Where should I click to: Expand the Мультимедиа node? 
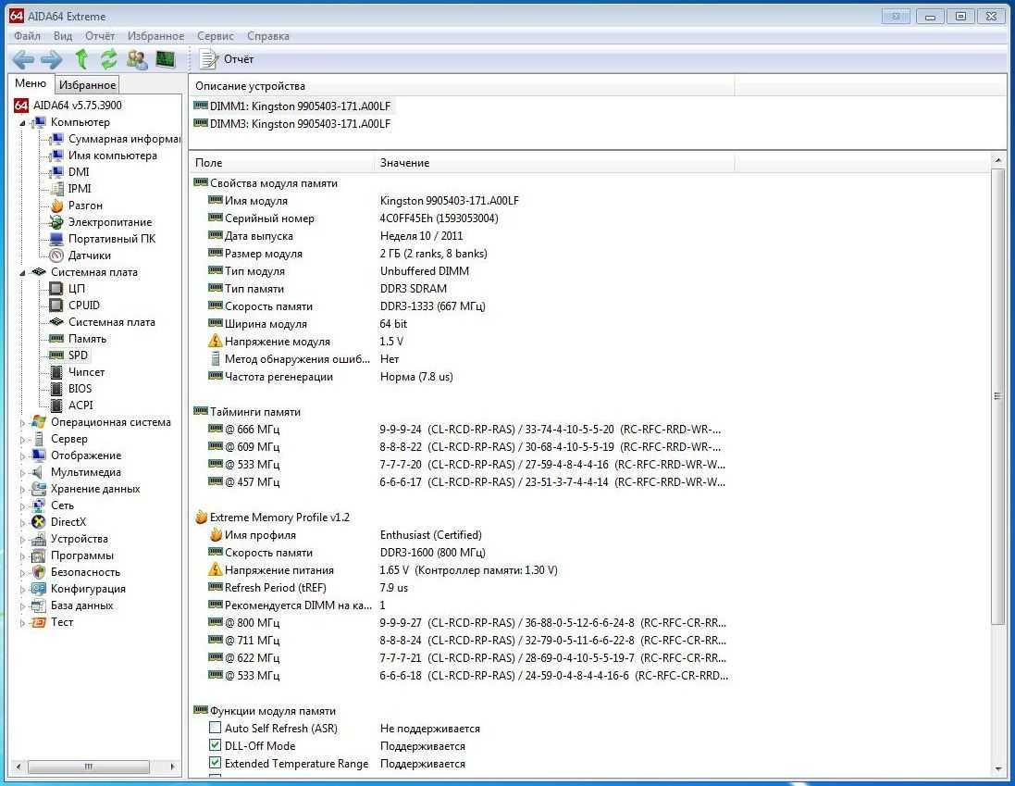22,473
